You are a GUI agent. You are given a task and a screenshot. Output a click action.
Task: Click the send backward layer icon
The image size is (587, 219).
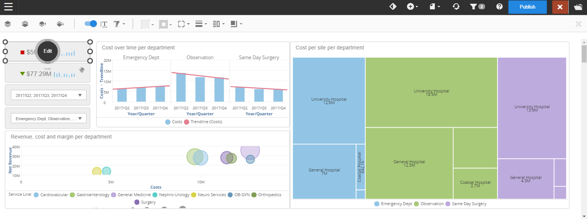[60, 24]
